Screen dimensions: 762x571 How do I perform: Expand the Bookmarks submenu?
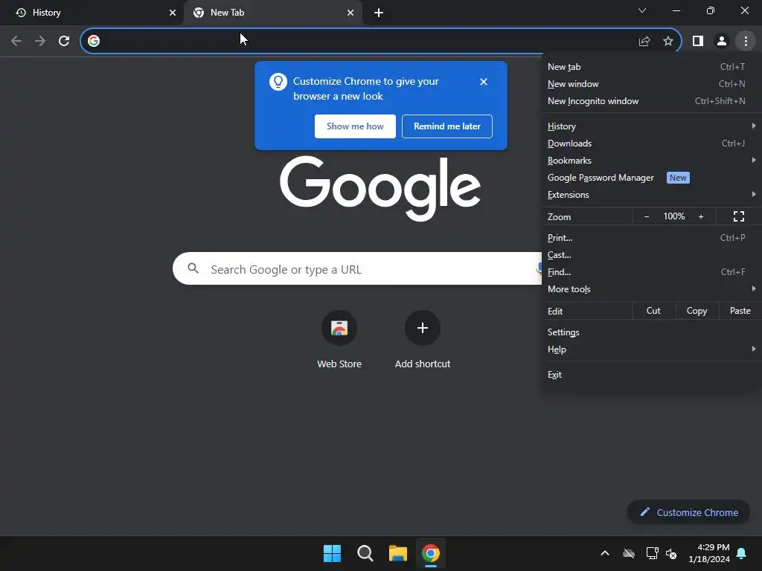point(651,161)
